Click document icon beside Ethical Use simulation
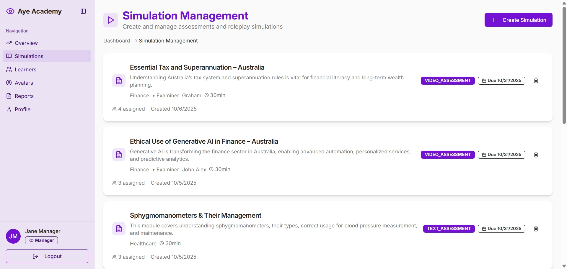Screen dimensions: 567x269 pyautogui.click(x=119, y=155)
